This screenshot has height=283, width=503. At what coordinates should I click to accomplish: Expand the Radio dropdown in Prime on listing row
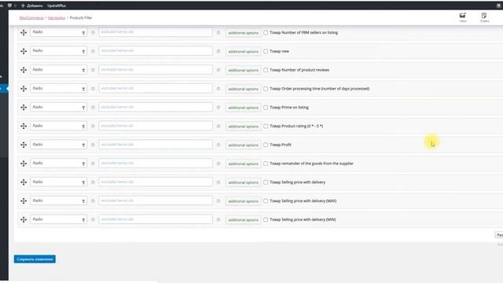58,107
